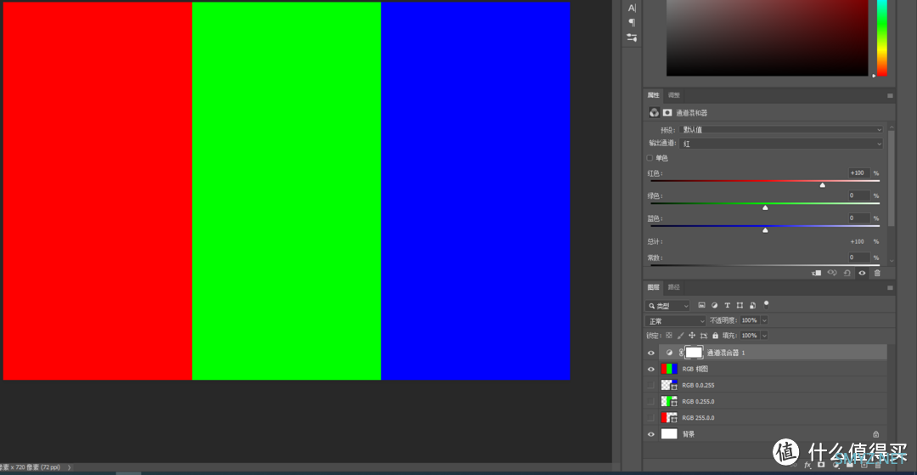Open the Properties panel flyout menu
Image resolution: width=917 pixels, height=475 pixels.
[890, 95]
